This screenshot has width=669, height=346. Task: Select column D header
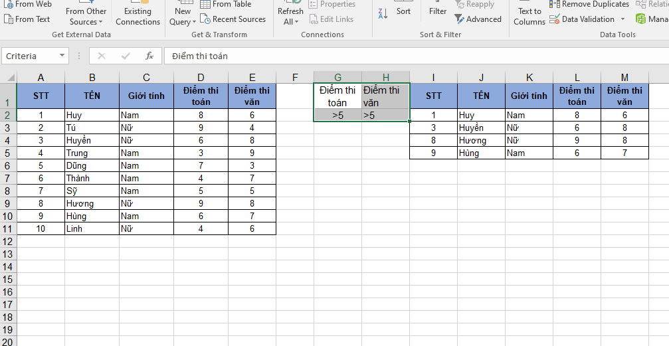pyautogui.click(x=201, y=77)
